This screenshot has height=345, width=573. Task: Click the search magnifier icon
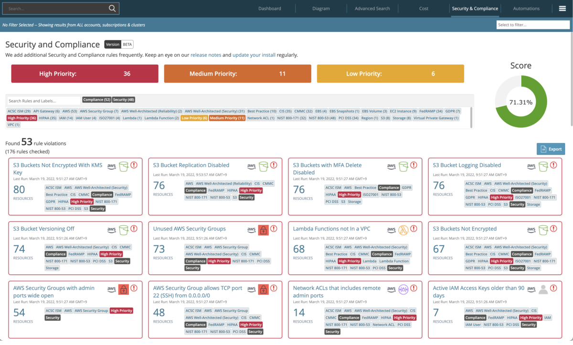click(112, 9)
